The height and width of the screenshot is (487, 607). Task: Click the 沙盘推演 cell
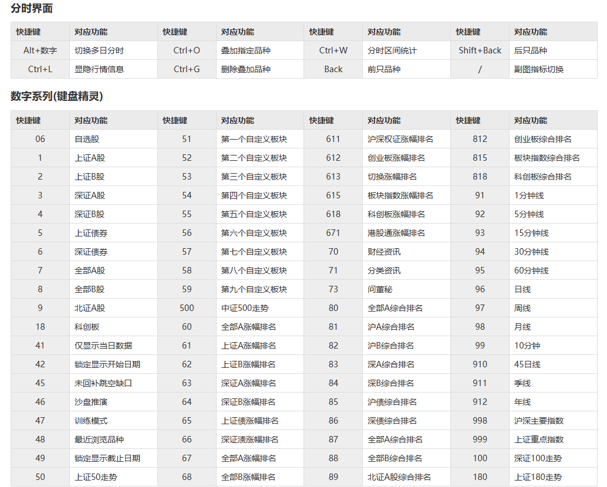(x=113, y=402)
